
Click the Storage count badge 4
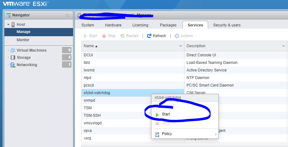coord(67,57)
